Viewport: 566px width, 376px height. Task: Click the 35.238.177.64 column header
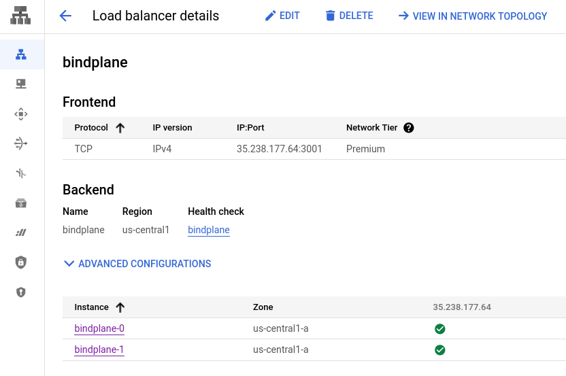tap(462, 307)
